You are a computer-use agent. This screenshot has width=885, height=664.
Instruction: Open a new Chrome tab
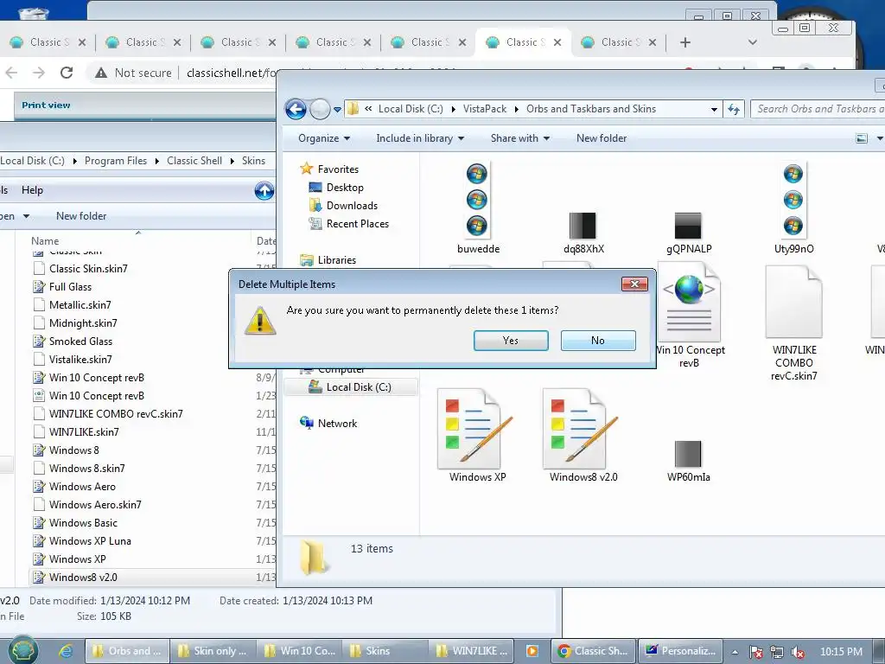[685, 42]
